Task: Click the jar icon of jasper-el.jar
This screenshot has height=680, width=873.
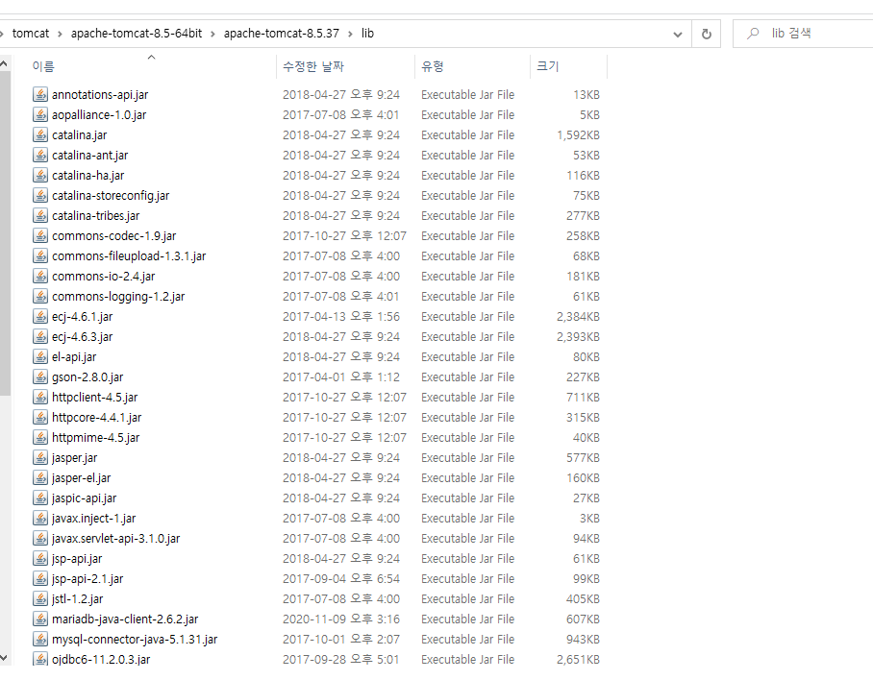Action: 40,477
